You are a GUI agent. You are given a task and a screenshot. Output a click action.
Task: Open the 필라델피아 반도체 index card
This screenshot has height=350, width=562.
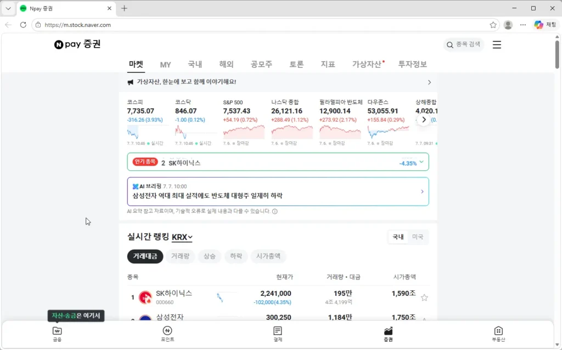point(340,122)
